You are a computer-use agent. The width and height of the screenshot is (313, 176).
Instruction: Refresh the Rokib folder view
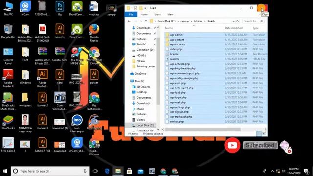(237, 21)
